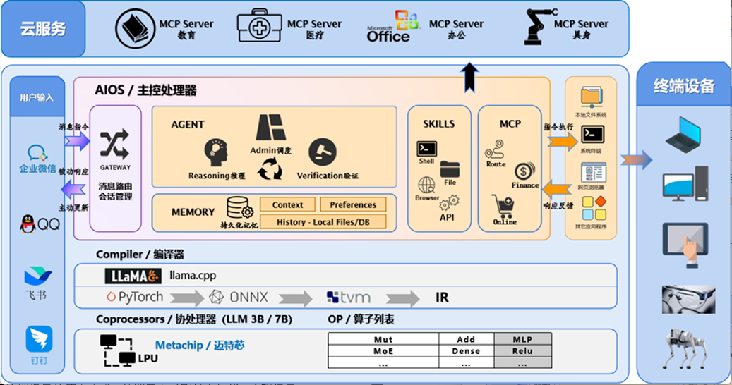Select the Verification验证 gavel icon
The width and height of the screenshot is (732, 385).
[x=323, y=152]
